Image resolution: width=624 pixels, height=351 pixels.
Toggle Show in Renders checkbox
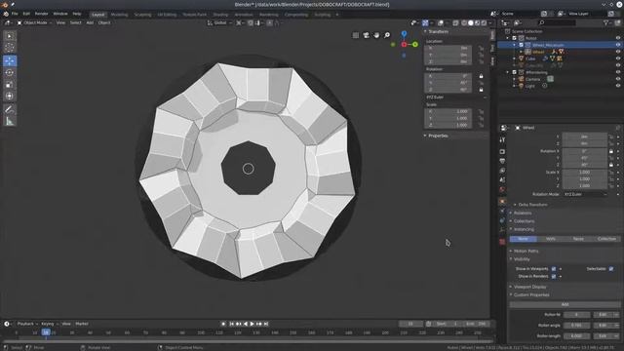(554, 276)
